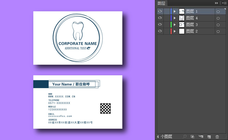Expand 图层 2 disclosure triangle
Image resolution: width=228 pixels, height=140 pixels.
coord(175,31)
